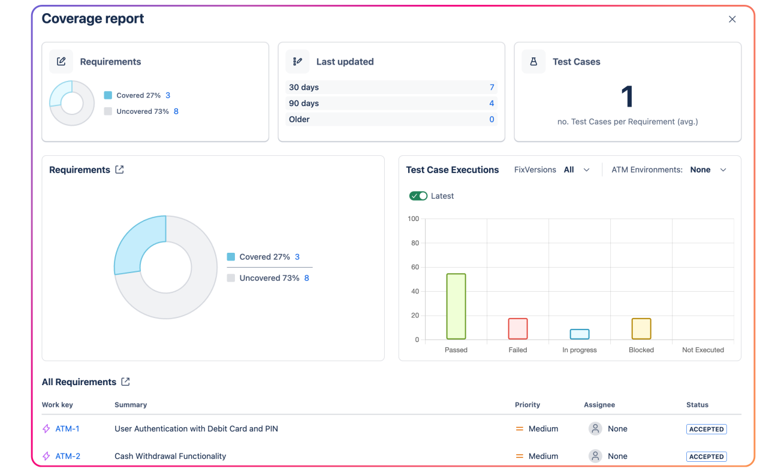
Task: Open Requirements chart via external link icon
Action: [x=119, y=170]
